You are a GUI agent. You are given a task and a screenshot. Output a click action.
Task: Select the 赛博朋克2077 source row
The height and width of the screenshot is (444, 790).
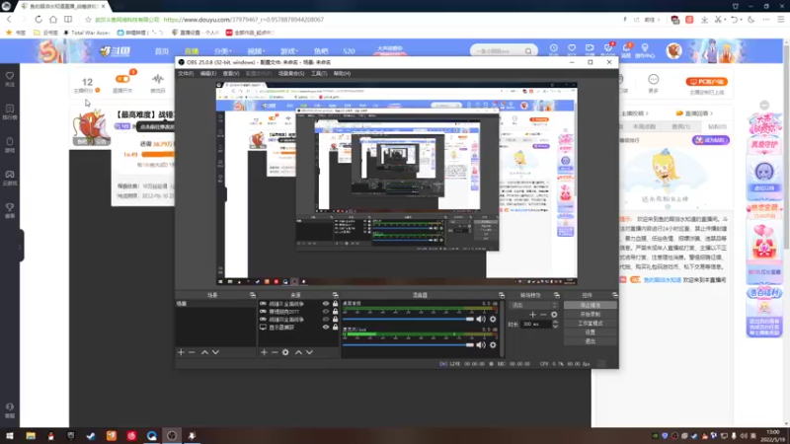[297, 312]
